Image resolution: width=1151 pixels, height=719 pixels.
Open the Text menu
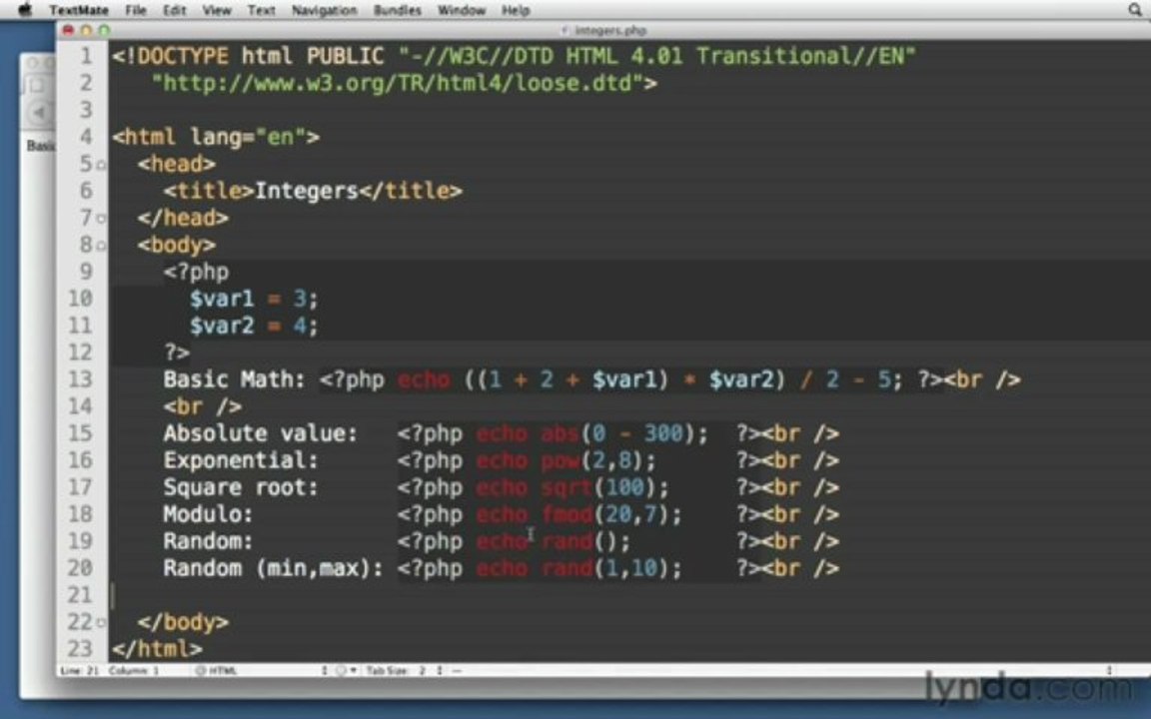tap(262, 10)
